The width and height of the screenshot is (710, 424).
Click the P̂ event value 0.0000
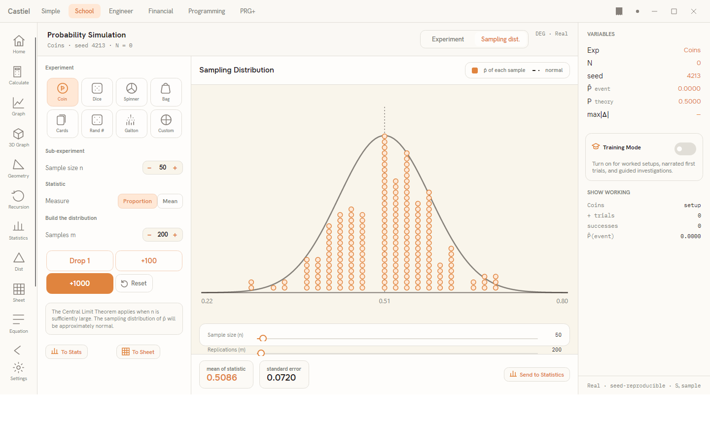pos(689,89)
